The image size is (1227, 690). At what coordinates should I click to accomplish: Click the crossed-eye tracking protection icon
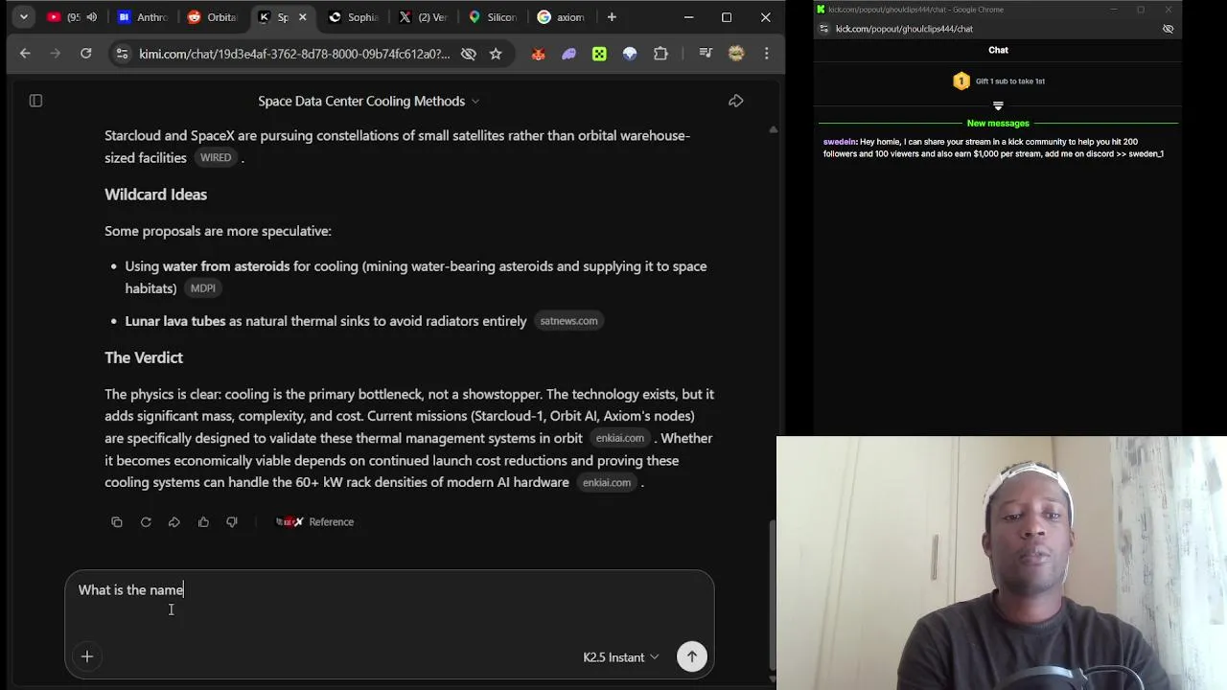469,54
